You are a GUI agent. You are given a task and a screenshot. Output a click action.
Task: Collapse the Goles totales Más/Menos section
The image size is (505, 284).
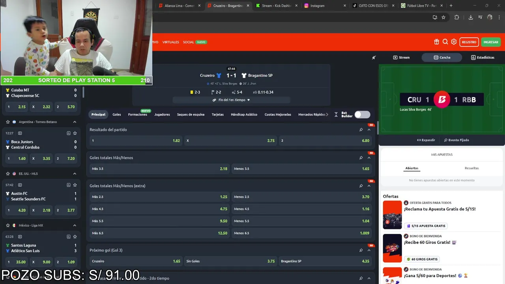[369, 158]
